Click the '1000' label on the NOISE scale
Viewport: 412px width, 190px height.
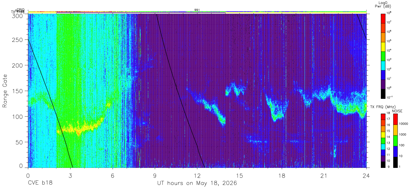click(x=403, y=135)
